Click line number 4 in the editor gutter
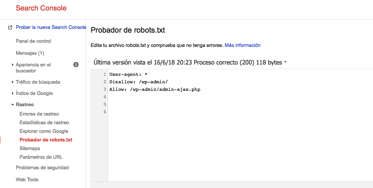This screenshot has height=188, width=373. click(x=105, y=97)
